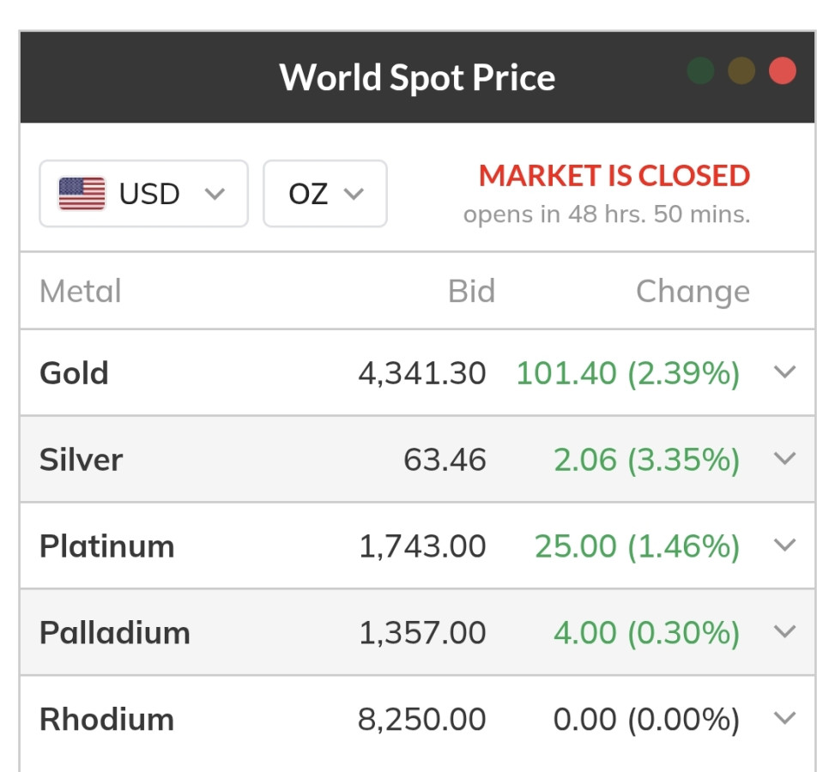
Task: Select the Platinum metal name
Action: tap(107, 546)
